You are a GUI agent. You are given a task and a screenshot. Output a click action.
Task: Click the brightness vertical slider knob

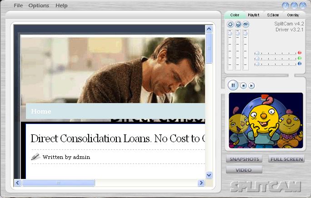[230, 34]
